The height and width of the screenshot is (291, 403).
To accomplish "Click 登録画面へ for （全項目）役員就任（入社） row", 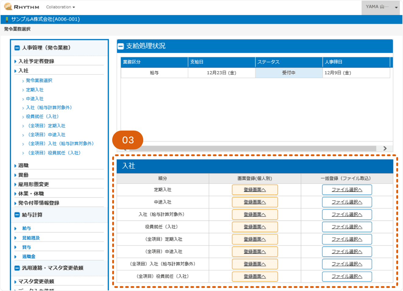I will 255,277.
